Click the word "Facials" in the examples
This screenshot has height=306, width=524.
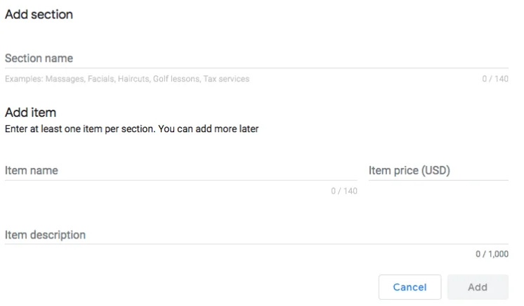pos(101,79)
